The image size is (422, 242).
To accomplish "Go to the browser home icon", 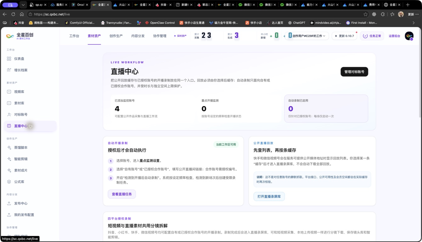I will 22,14.
